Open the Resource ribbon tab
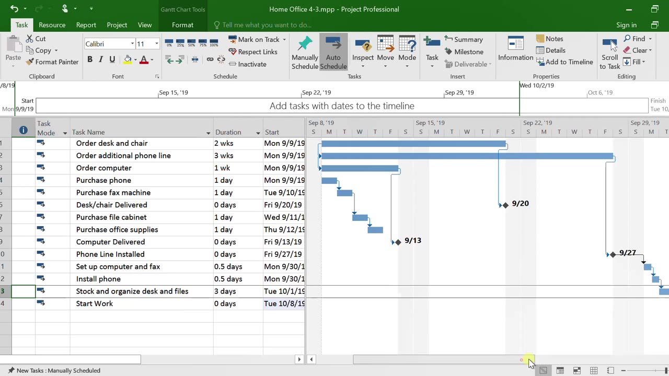This screenshot has height=376, width=669. [52, 25]
